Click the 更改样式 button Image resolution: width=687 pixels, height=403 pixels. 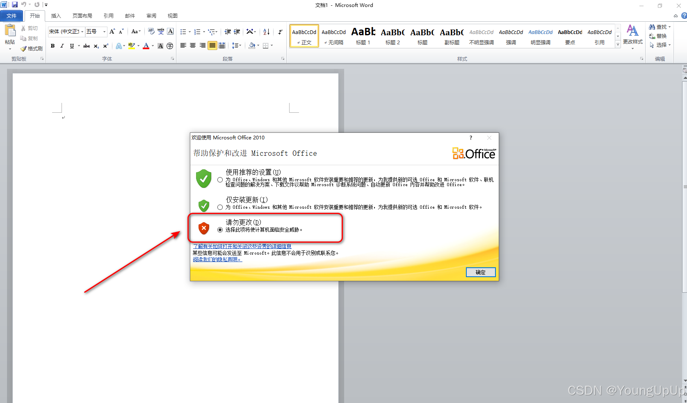pos(632,36)
